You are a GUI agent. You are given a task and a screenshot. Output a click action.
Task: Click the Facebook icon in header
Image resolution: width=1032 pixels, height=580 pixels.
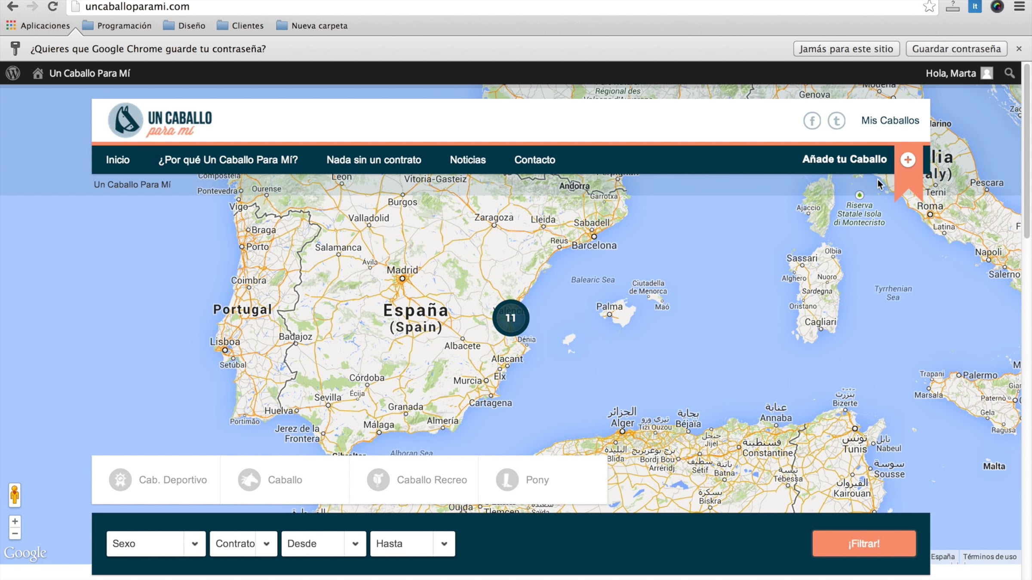tap(812, 121)
